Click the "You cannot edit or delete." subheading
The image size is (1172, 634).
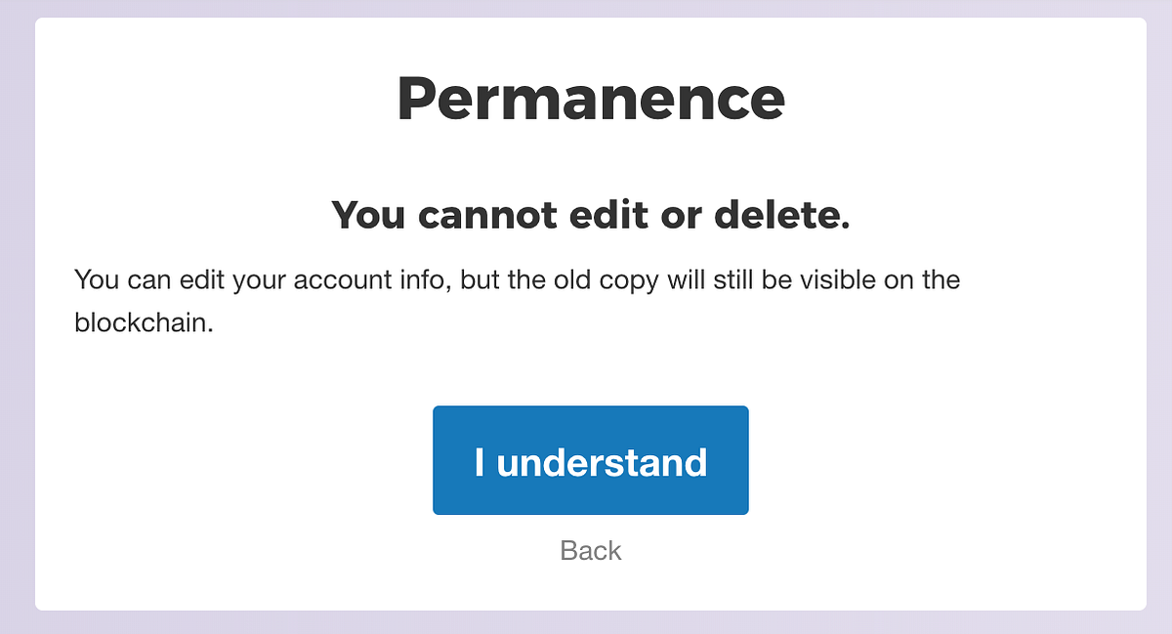pyautogui.click(x=590, y=215)
